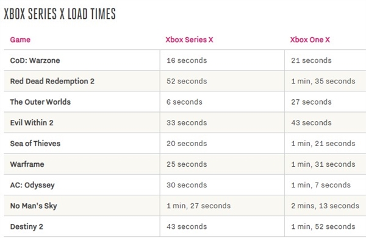Click the AC: Odyssey game name
The image size is (366, 238).
tap(32, 185)
